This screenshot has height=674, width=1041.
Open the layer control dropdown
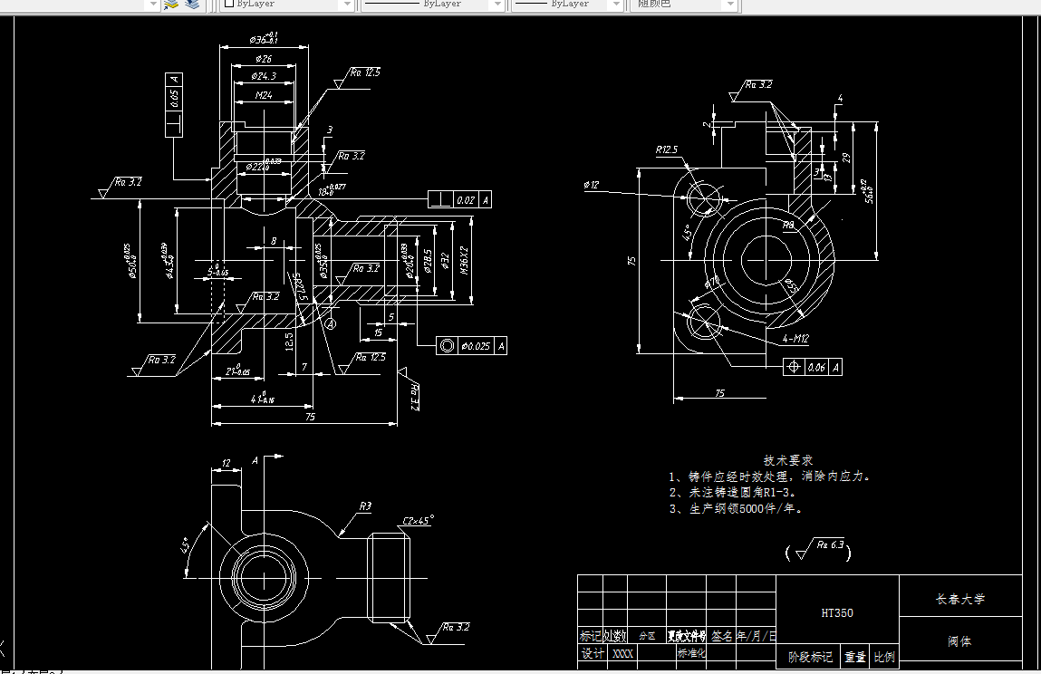(152, 5)
